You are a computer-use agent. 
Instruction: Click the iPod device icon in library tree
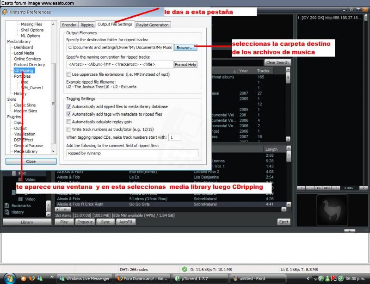coord(14,173)
